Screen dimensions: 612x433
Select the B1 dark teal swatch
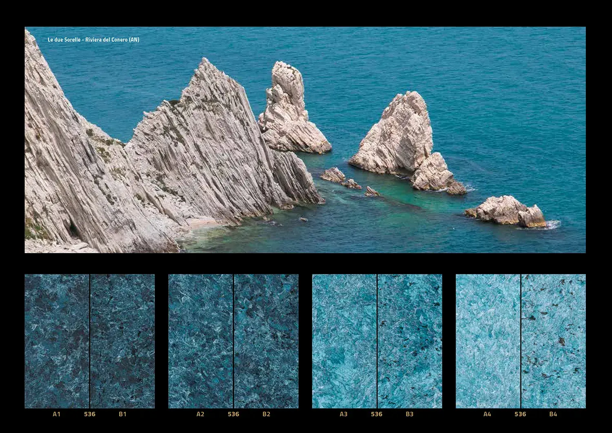coord(122,341)
